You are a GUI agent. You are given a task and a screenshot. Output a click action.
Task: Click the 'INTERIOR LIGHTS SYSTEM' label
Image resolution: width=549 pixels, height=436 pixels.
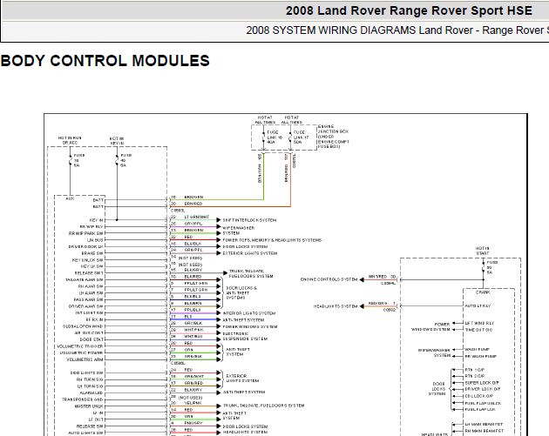(x=249, y=313)
